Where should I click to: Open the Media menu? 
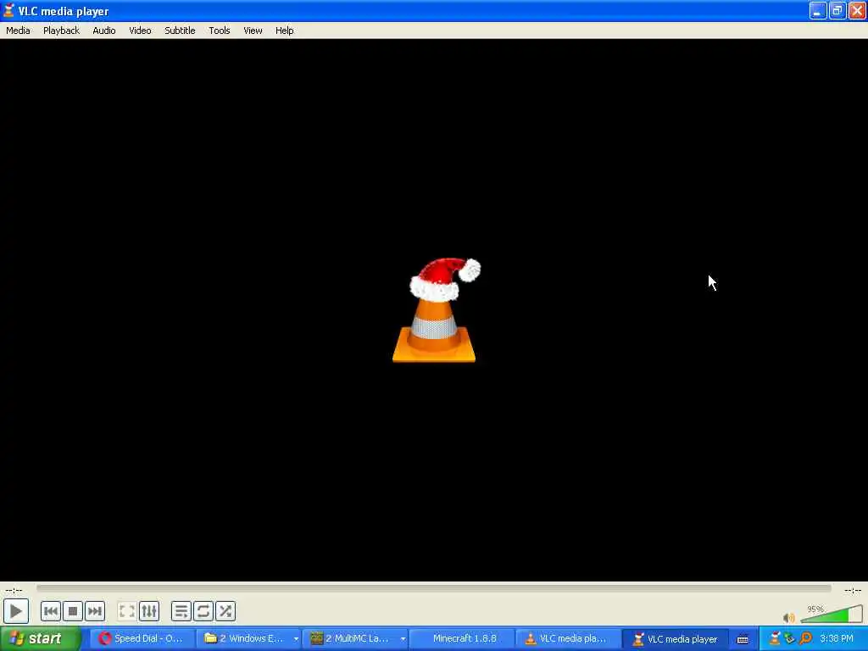18,31
